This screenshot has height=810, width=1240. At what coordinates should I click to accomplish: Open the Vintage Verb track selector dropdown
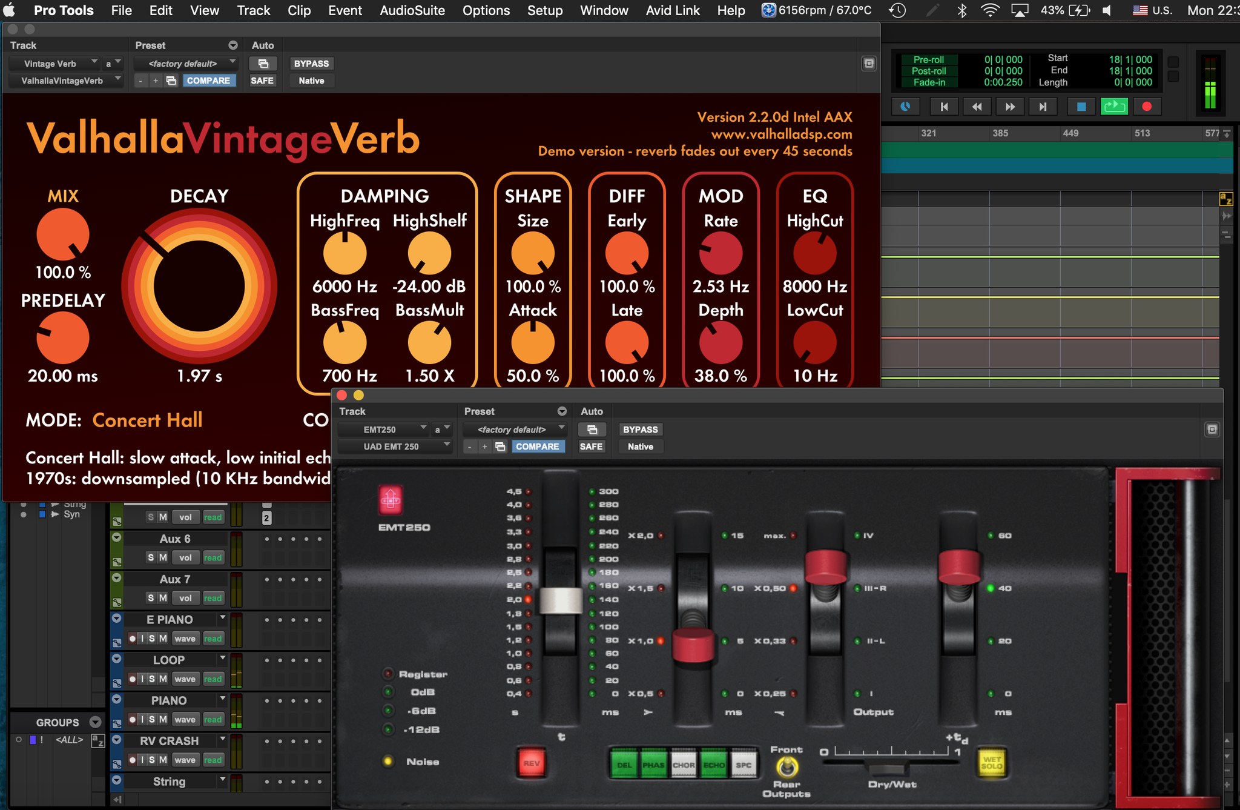click(x=54, y=64)
